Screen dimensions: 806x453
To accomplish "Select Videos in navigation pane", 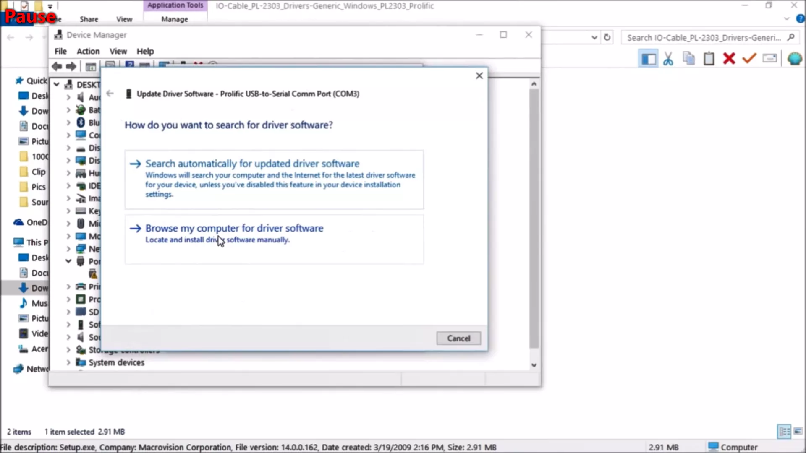I will (34, 333).
